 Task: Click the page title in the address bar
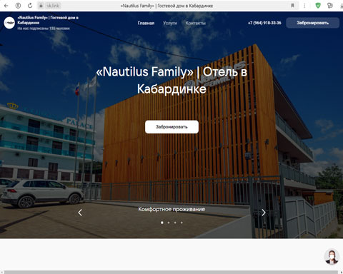pyautogui.click(x=166, y=6)
